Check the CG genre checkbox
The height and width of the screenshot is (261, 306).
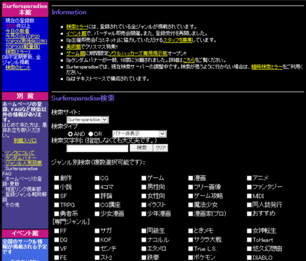point(97,178)
